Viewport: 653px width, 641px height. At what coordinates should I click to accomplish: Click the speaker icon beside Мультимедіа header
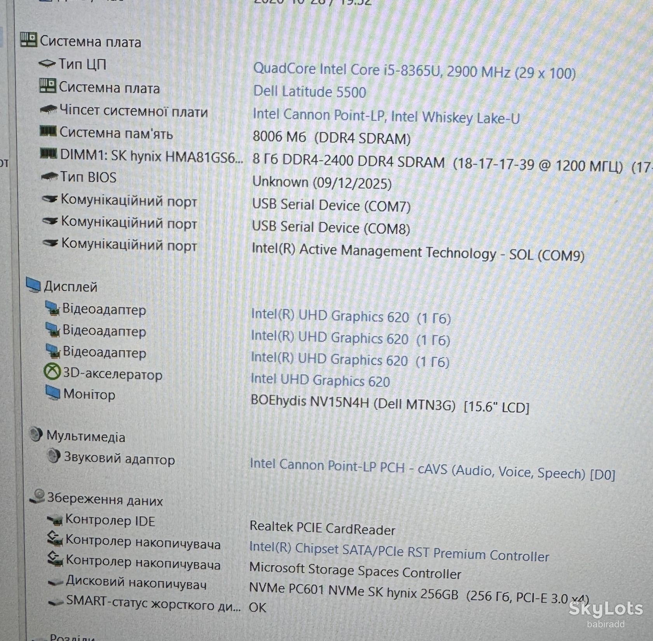36,434
